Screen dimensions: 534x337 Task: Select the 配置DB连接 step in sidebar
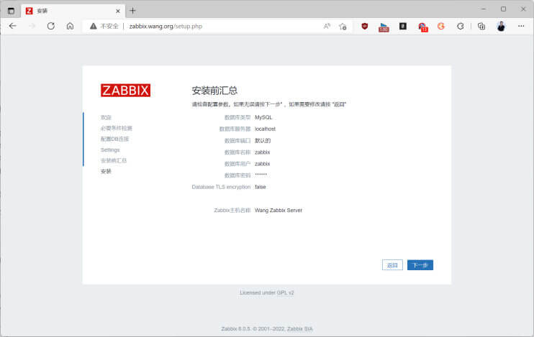114,139
